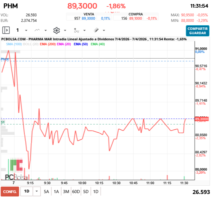Click the COMPRA volume 156
The width and height of the screenshot is (214, 198).
(124, 18)
